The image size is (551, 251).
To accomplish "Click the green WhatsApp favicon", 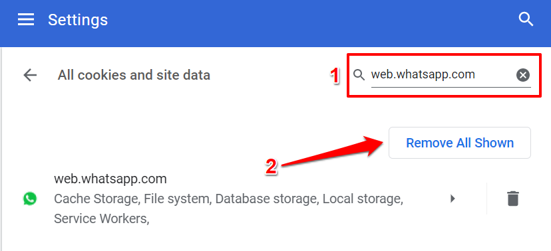I will click(30, 199).
